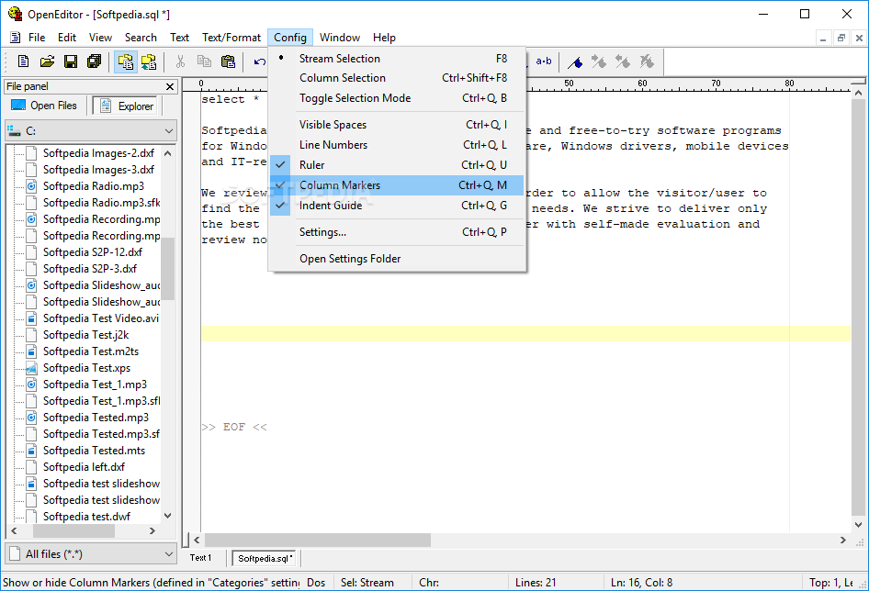Open the File menu
The height and width of the screenshot is (591, 869).
(x=37, y=38)
